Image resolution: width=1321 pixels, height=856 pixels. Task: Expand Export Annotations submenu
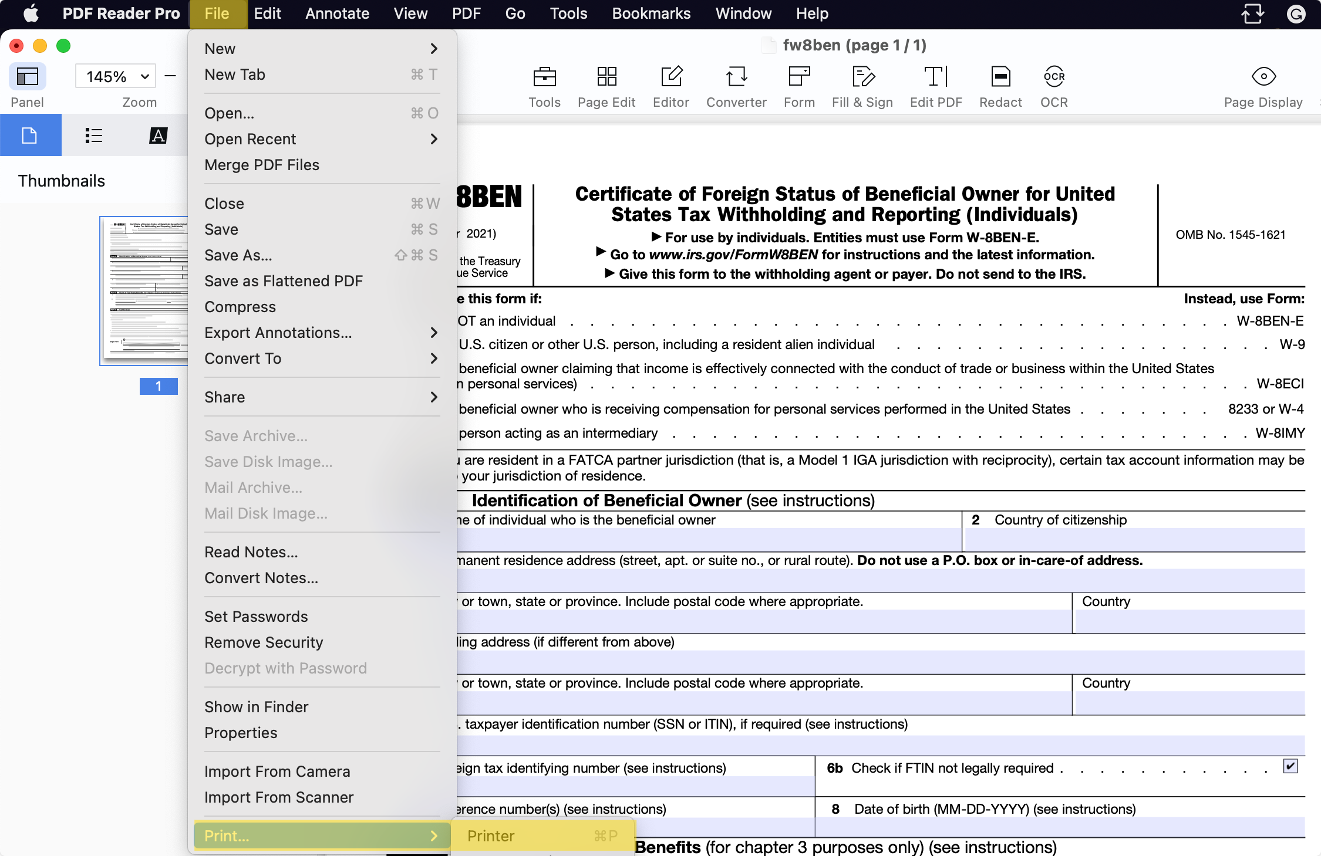click(x=322, y=333)
